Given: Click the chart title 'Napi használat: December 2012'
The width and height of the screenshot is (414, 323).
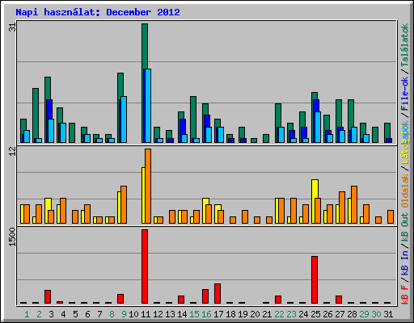Looking at the screenshot, I should tap(98, 12).
